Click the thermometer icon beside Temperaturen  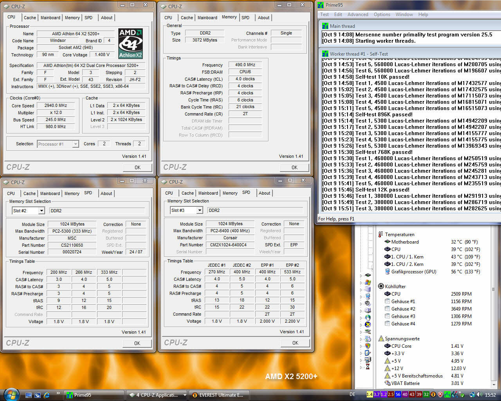(381, 234)
